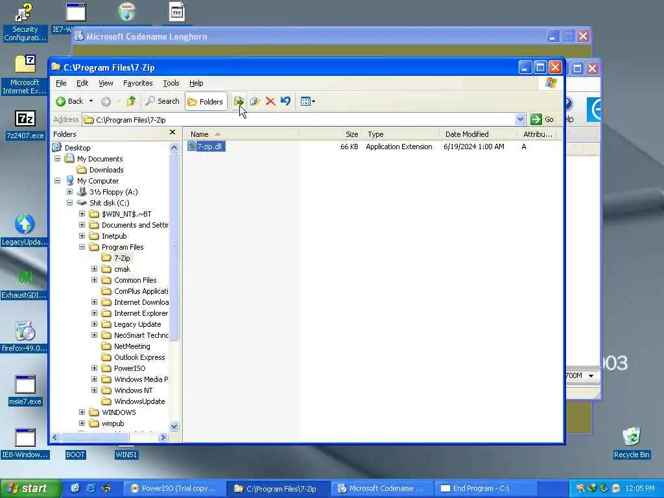Select the Recycle Bin desktop icon

632,443
